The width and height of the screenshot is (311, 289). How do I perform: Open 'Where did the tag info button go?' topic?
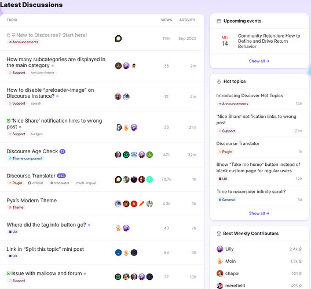46,225
